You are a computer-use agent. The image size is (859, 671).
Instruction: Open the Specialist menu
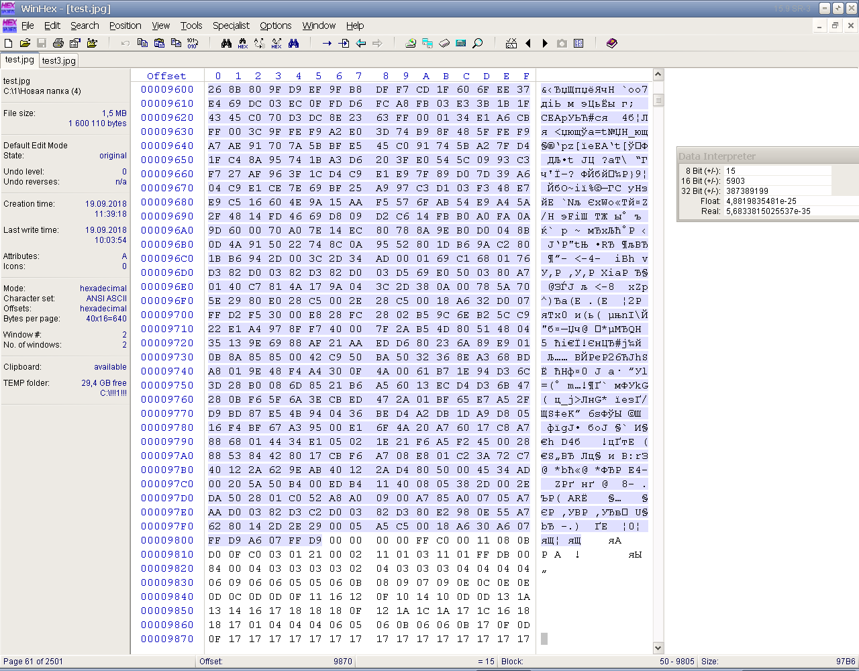pos(231,25)
